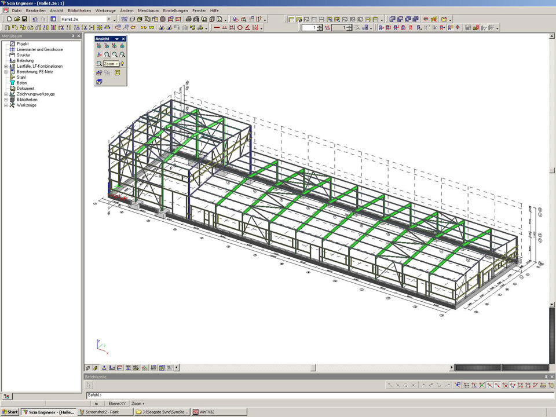
Task: Select Struktur in the menu tree
Action: pyautogui.click(x=23, y=55)
